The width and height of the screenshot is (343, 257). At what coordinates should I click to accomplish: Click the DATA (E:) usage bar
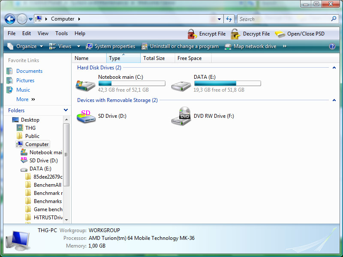pyautogui.click(x=228, y=83)
